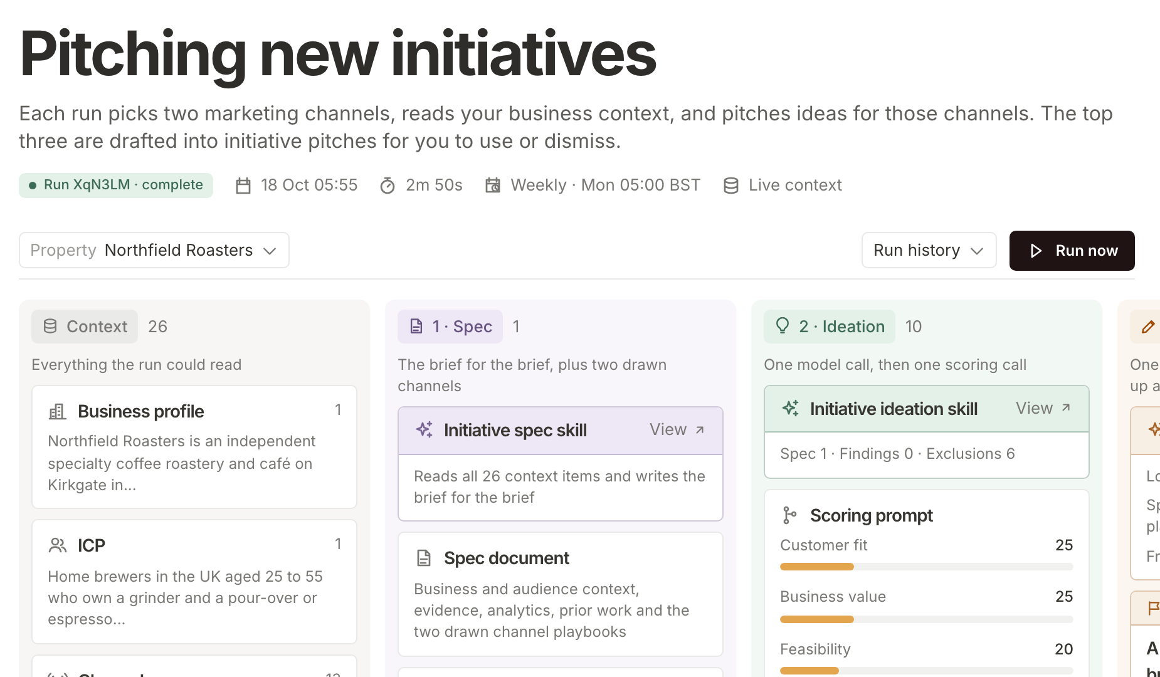The image size is (1160, 677).
Task: Click the calendar icon beside 18 Oct 05:55
Action: [x=243, y=186]
